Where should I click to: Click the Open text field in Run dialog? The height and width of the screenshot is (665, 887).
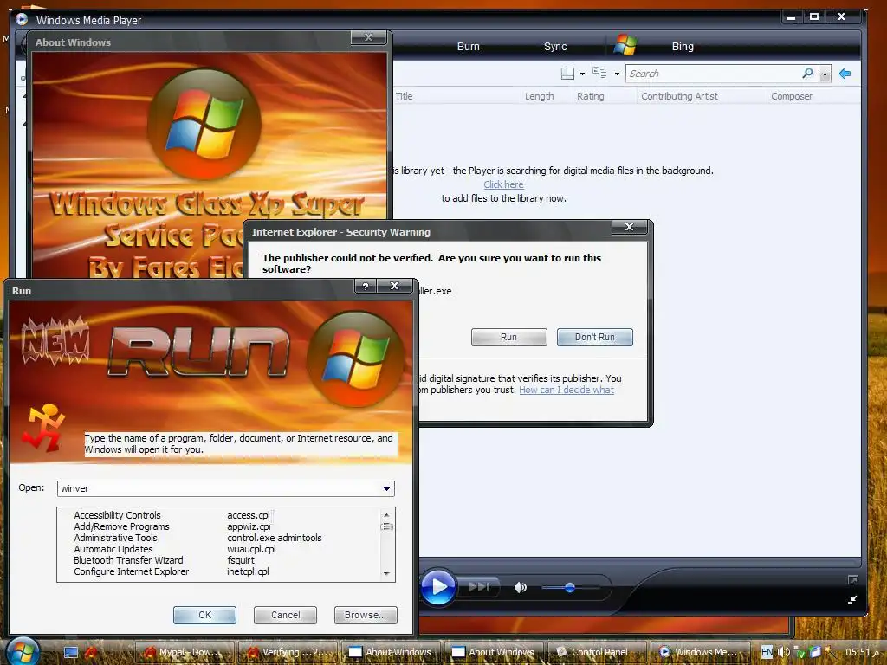click(x=218, y=488)
